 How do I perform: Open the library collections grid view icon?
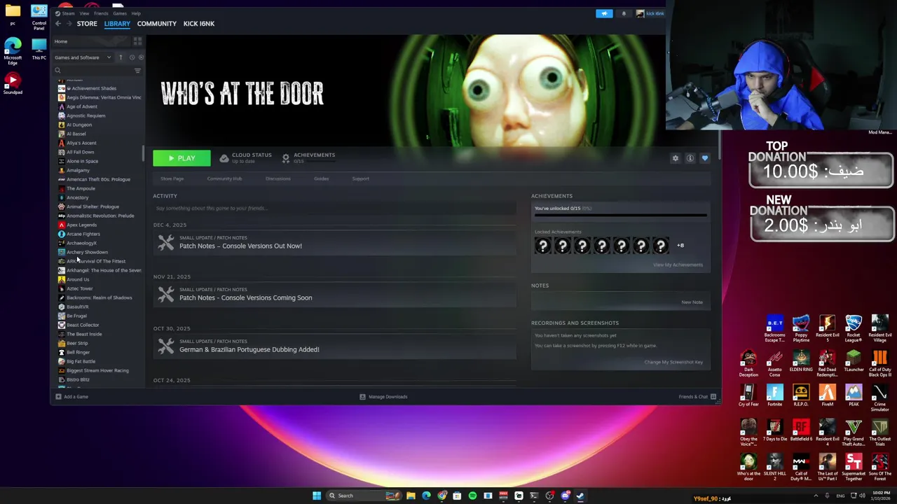click(137, 41)
